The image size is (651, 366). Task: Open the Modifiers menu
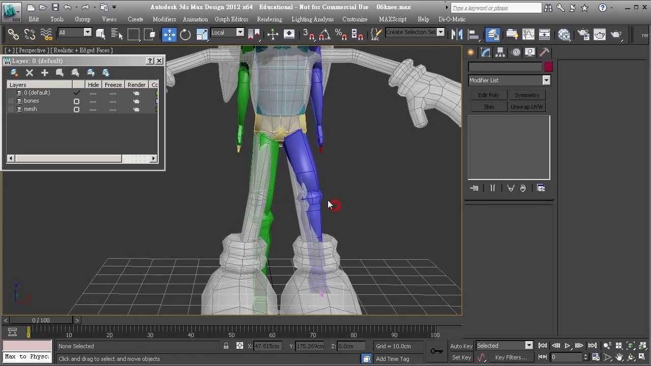click(164, 19)
